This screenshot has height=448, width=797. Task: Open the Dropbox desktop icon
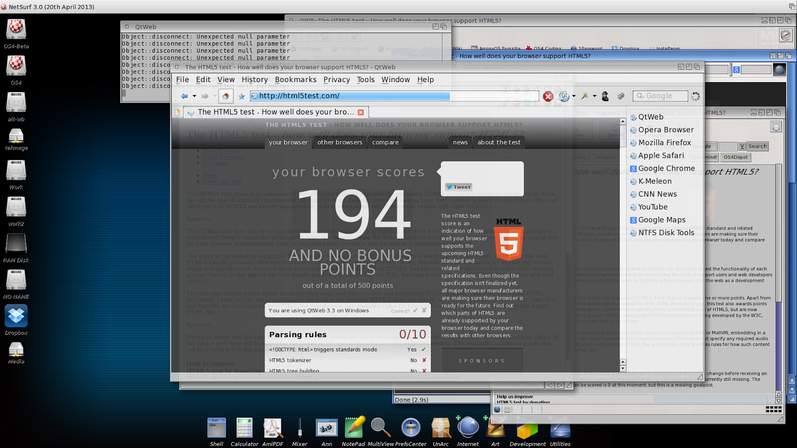pos(16,320)
